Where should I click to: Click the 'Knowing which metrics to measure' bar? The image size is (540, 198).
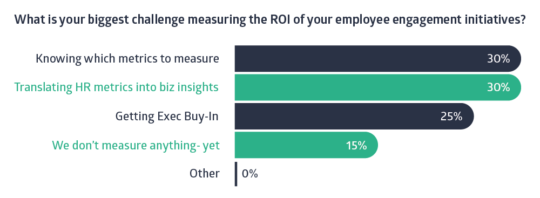point(378,59)
